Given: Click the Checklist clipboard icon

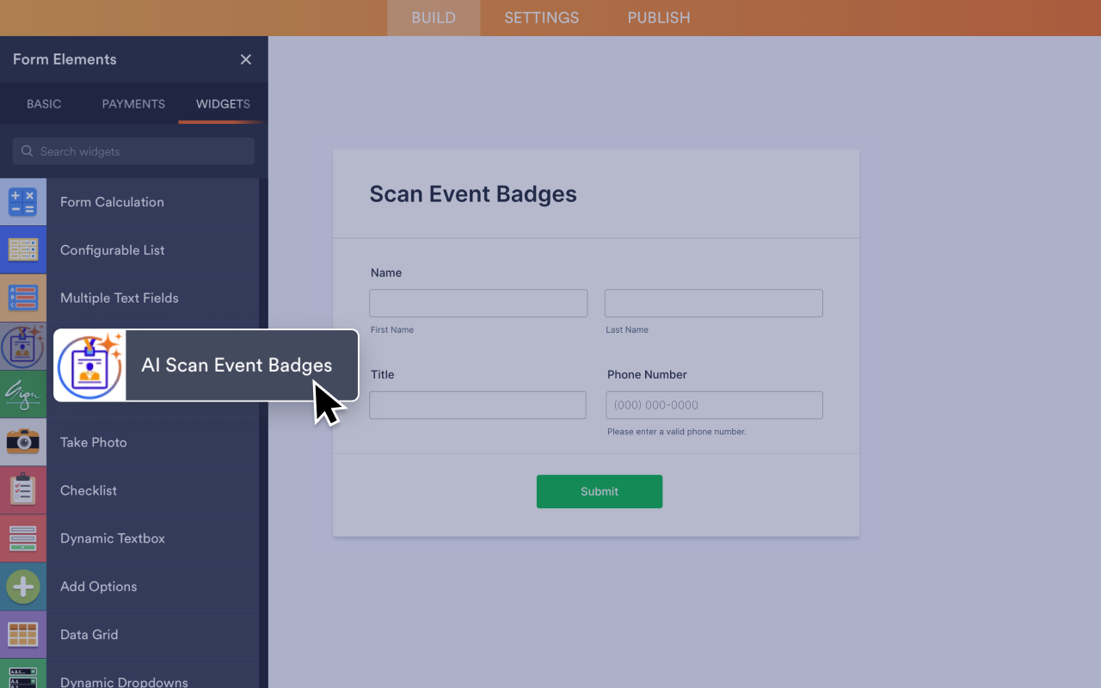Looking at the screenshot, I should point(23,490).
